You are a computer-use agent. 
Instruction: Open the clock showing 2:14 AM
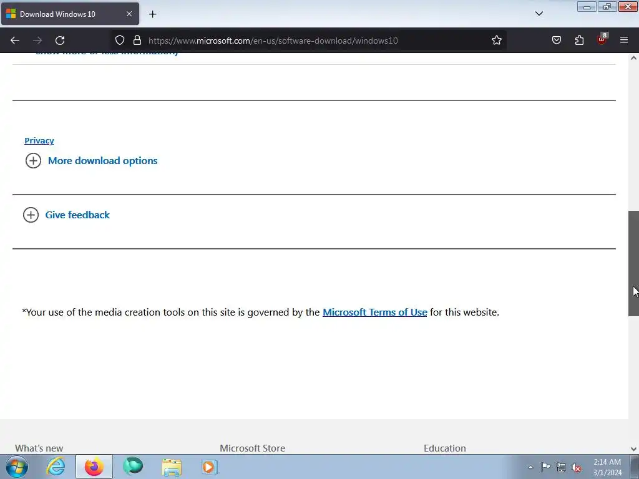[607, 467]
